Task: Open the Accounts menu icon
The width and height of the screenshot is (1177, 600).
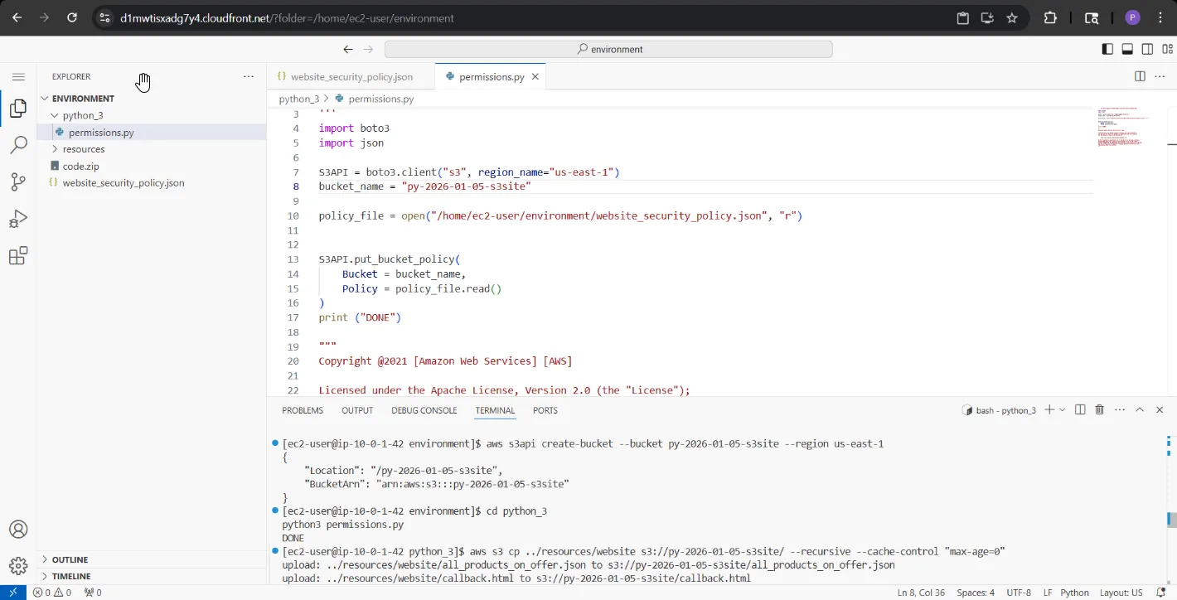Action: pos(18,530)
